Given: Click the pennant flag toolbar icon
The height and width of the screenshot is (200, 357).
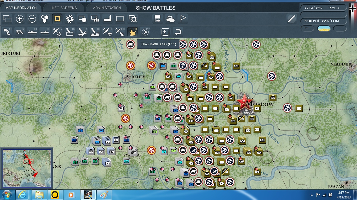Looking at the screenshot, I should [183, 18].
